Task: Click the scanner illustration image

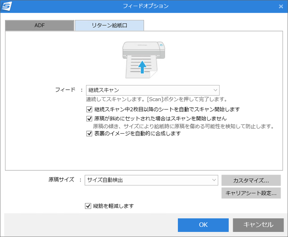Action: 143,59
